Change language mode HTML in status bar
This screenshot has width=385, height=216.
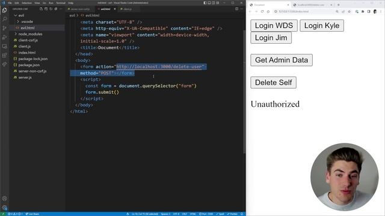point(192,214)
